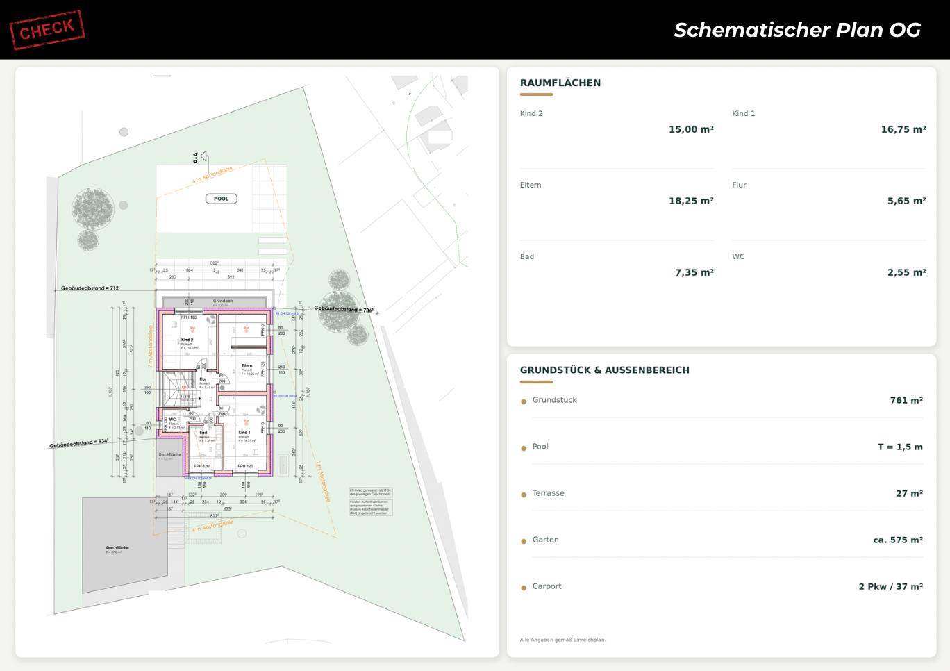
Task: Click the Gründach label on the floor plan
Action: click(222, 301)
